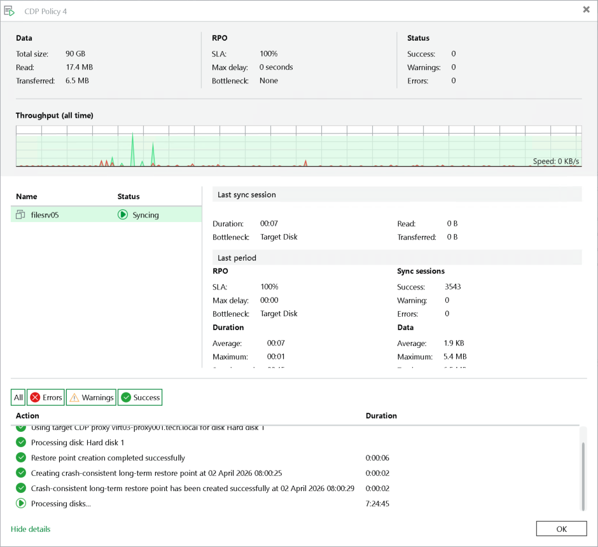This screenshot has width=598, height=547.
Task: Click the green check icon in Success filter
Action: pos(126,397)
